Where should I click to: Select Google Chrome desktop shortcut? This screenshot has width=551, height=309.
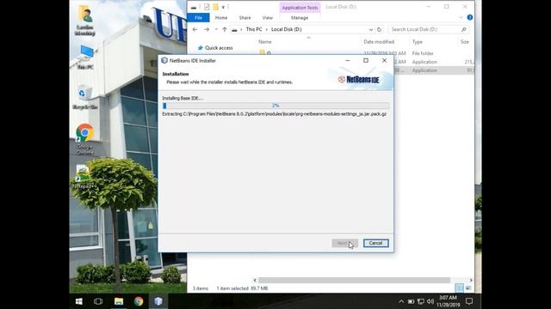click(x=84, y=139)
